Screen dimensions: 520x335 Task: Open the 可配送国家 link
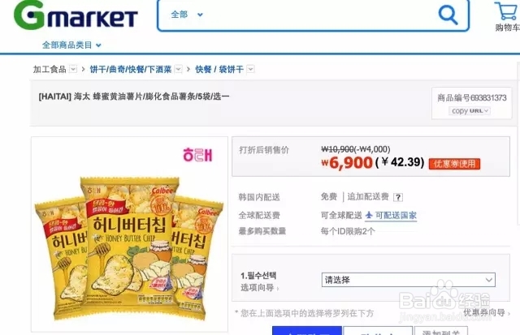[396, 216]
